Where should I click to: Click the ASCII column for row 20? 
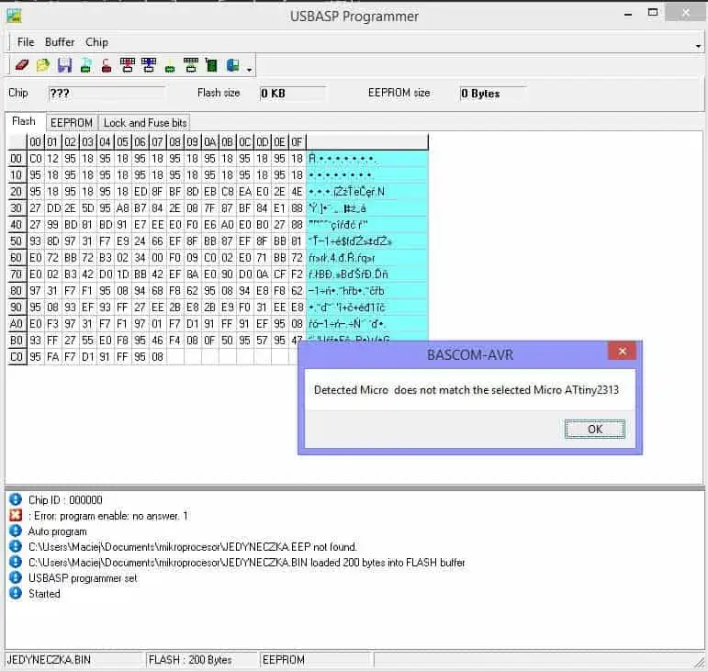click(367, 192)
